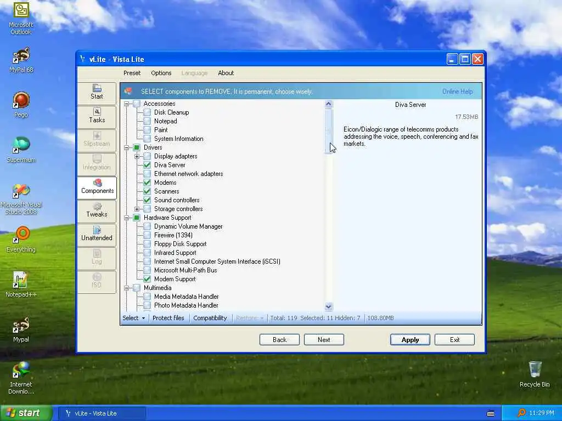562x421 pixels.
Task: Click the 11:29 PM taskbar clock
Action: click(x=542, y=413)
